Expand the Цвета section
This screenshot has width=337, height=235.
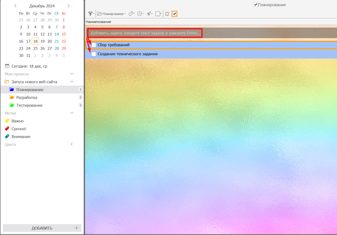pos(72,144)
